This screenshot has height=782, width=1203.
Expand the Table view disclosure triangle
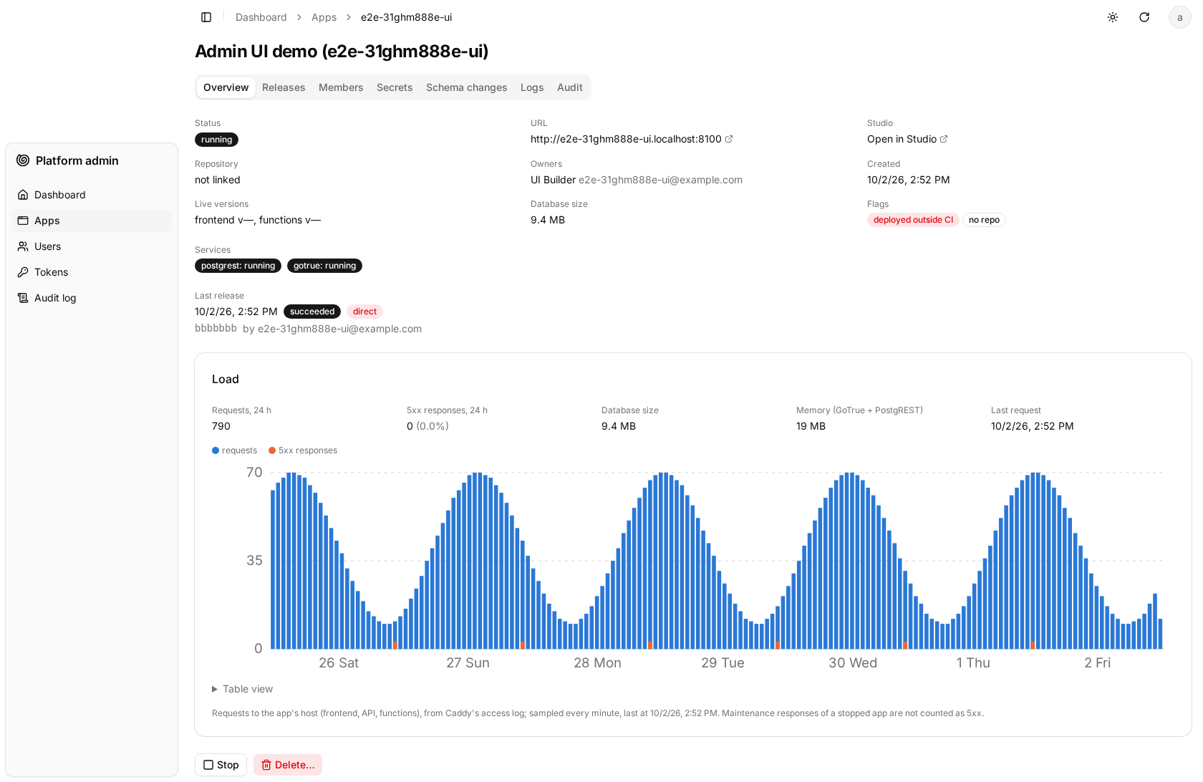(214, 689)
